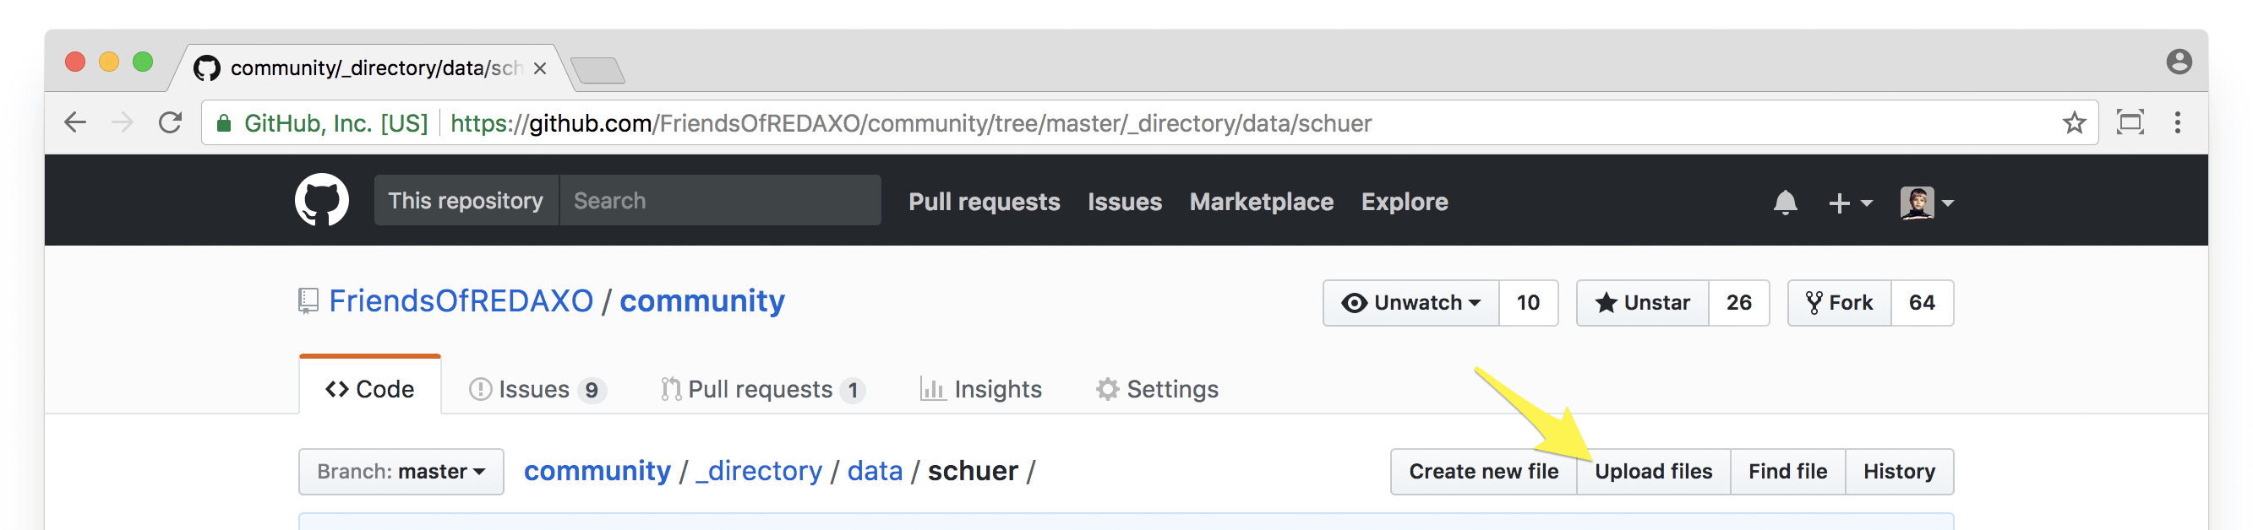Click the Upload files button

(x=1652, y=472)
